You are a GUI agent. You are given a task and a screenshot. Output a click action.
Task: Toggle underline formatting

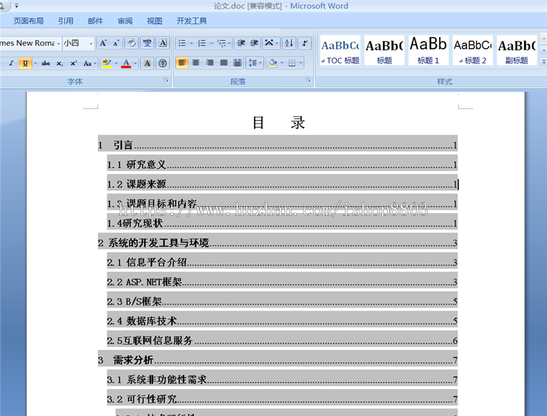click(25, 63)
